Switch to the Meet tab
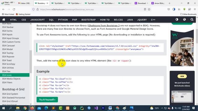The width and height of the screenshot is (198, 111). pos(8,3)
